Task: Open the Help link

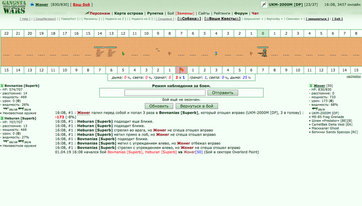Action: click(25, 19)
